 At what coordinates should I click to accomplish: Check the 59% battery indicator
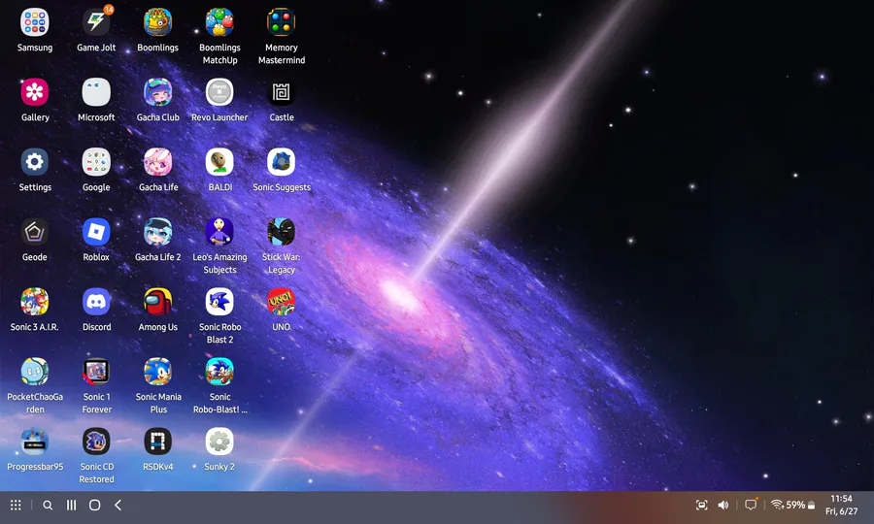coord(801,505)
